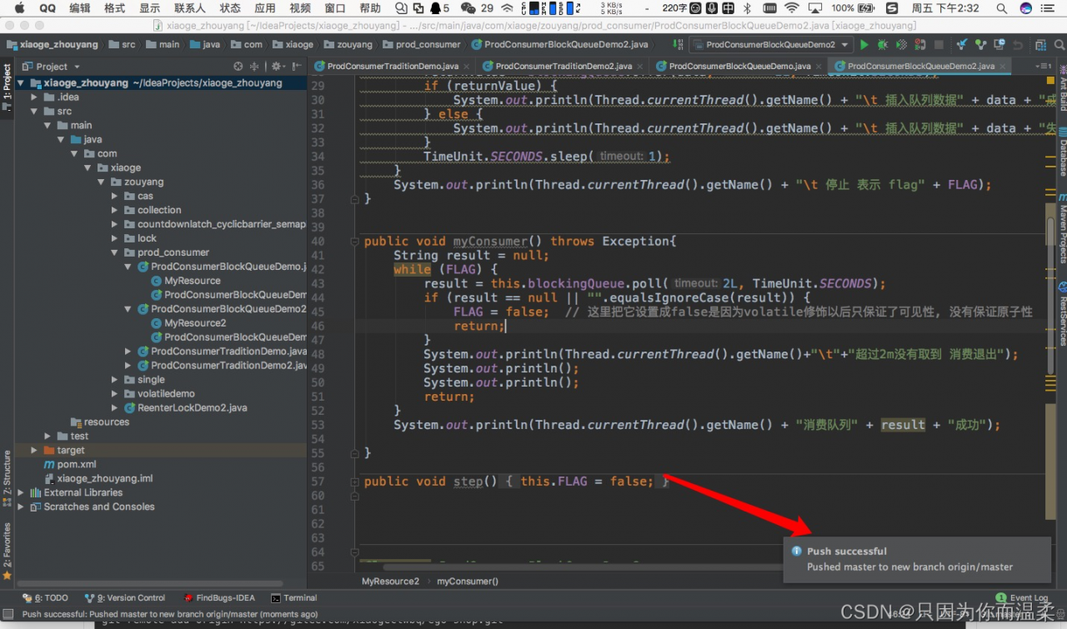Expand the volatiledemo package
The image size is (1067, 629).
point(115,394)
